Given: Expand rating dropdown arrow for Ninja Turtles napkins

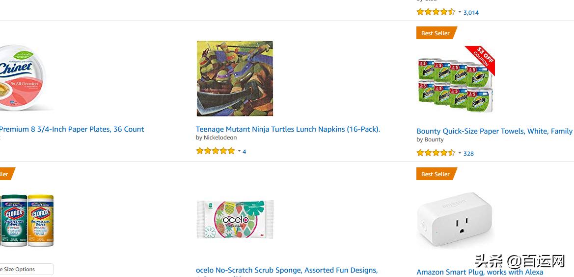Looking at the screenshot, I should [239, 151].
